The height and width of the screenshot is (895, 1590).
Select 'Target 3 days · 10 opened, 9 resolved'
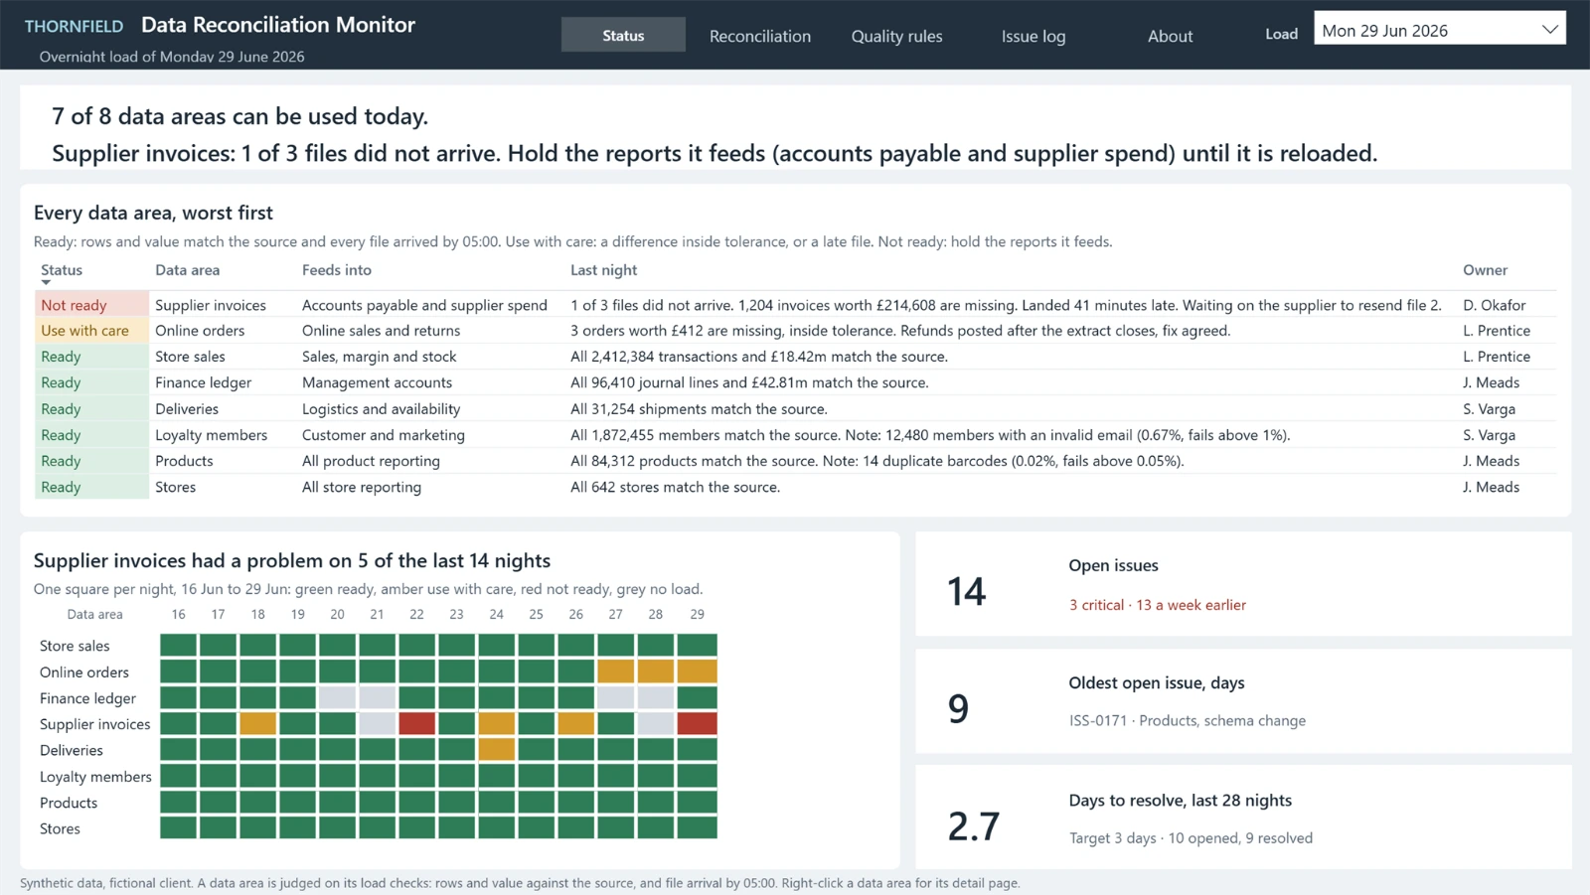(1191, 838)
